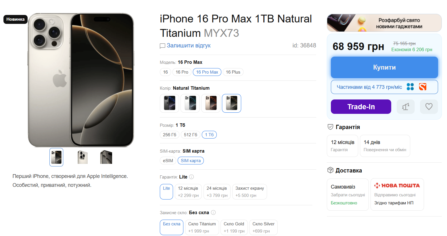447x236 pixels.
Task: View the camera close-up thumbnail
Action: pyautogui.click(x=83, y=157)
